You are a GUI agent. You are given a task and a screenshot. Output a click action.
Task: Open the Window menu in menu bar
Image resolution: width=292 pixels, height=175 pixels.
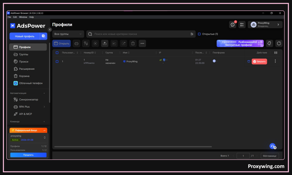(23, 17)
